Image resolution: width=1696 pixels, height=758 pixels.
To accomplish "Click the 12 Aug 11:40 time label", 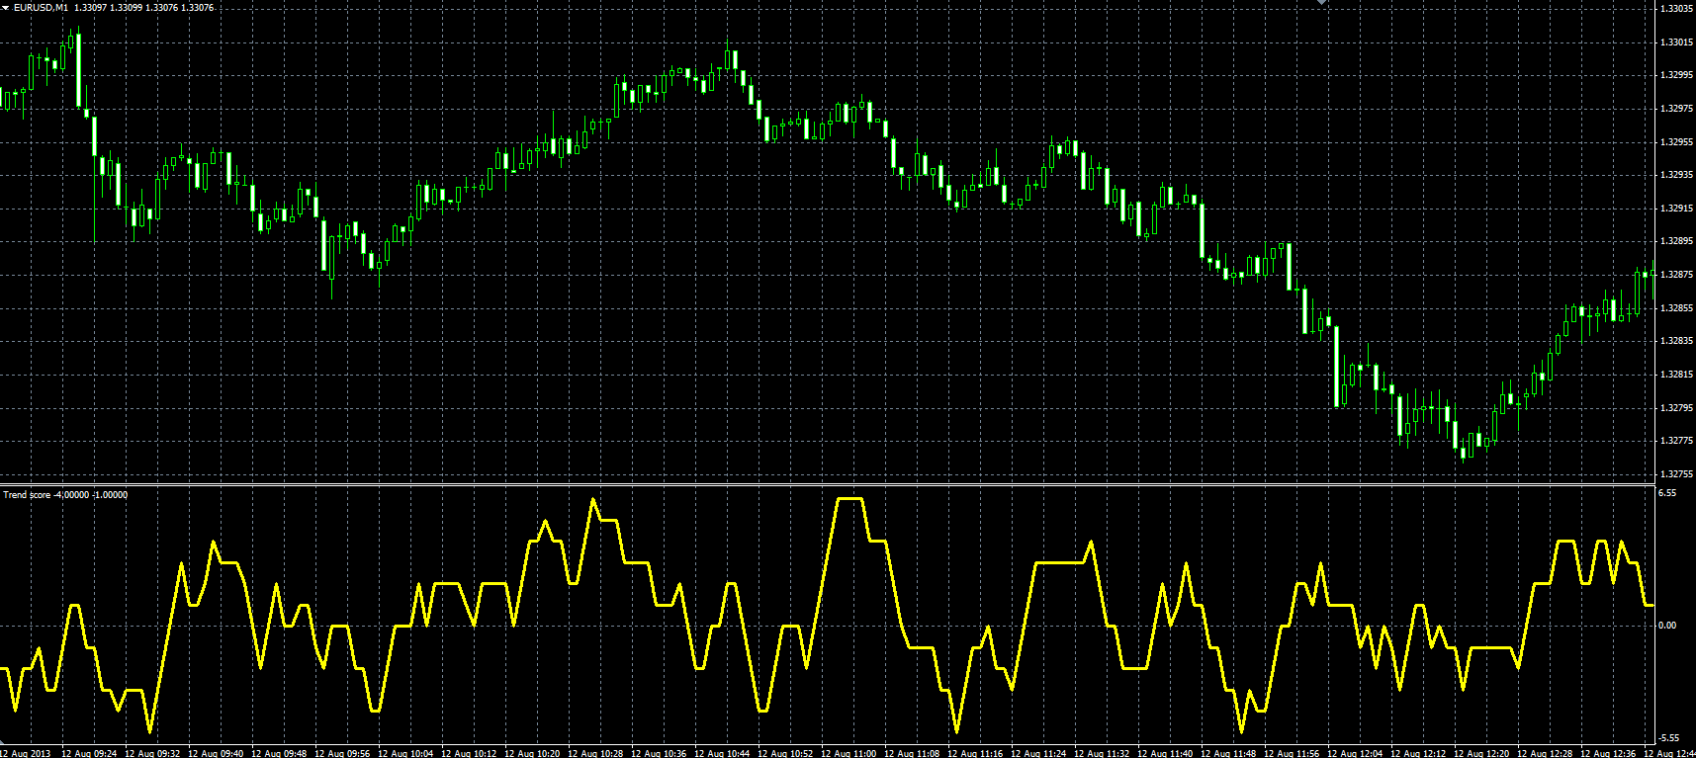I will click(x=1165, y=753).
